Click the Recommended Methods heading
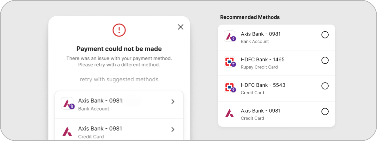The width and height of the screenshot is (377, 141). coord(250,17)
